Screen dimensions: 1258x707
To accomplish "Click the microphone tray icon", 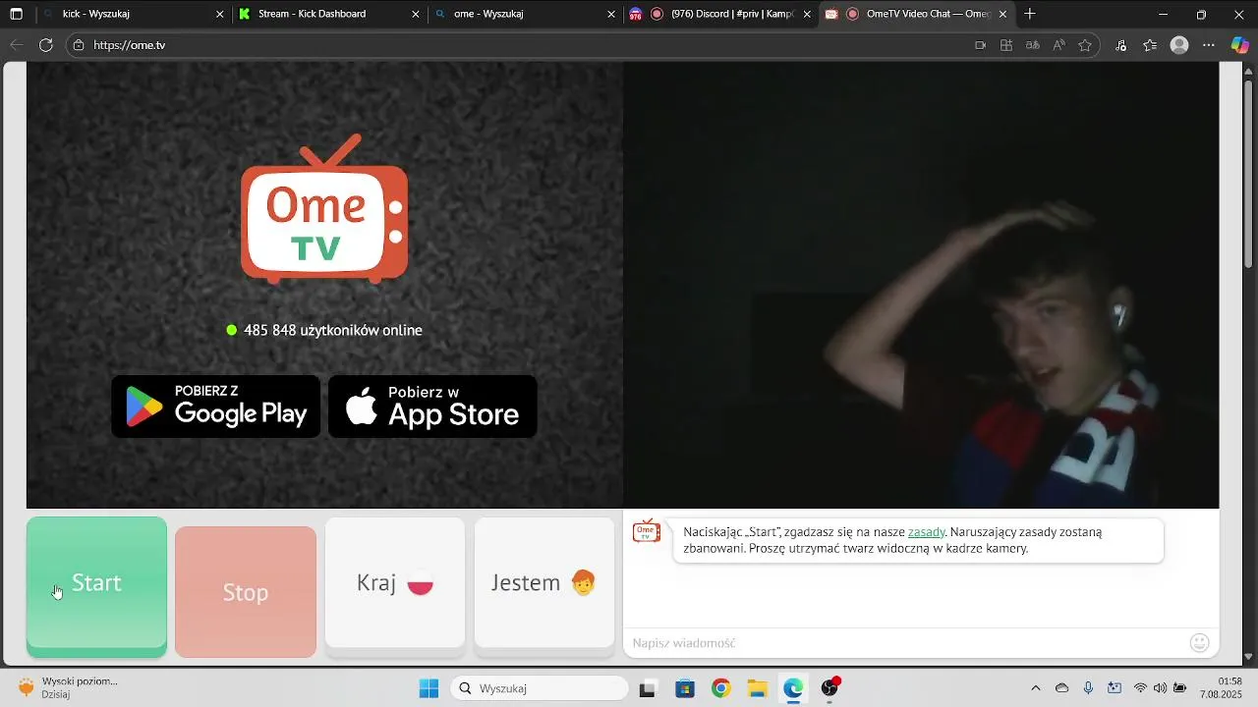I will pos(1088,688).
